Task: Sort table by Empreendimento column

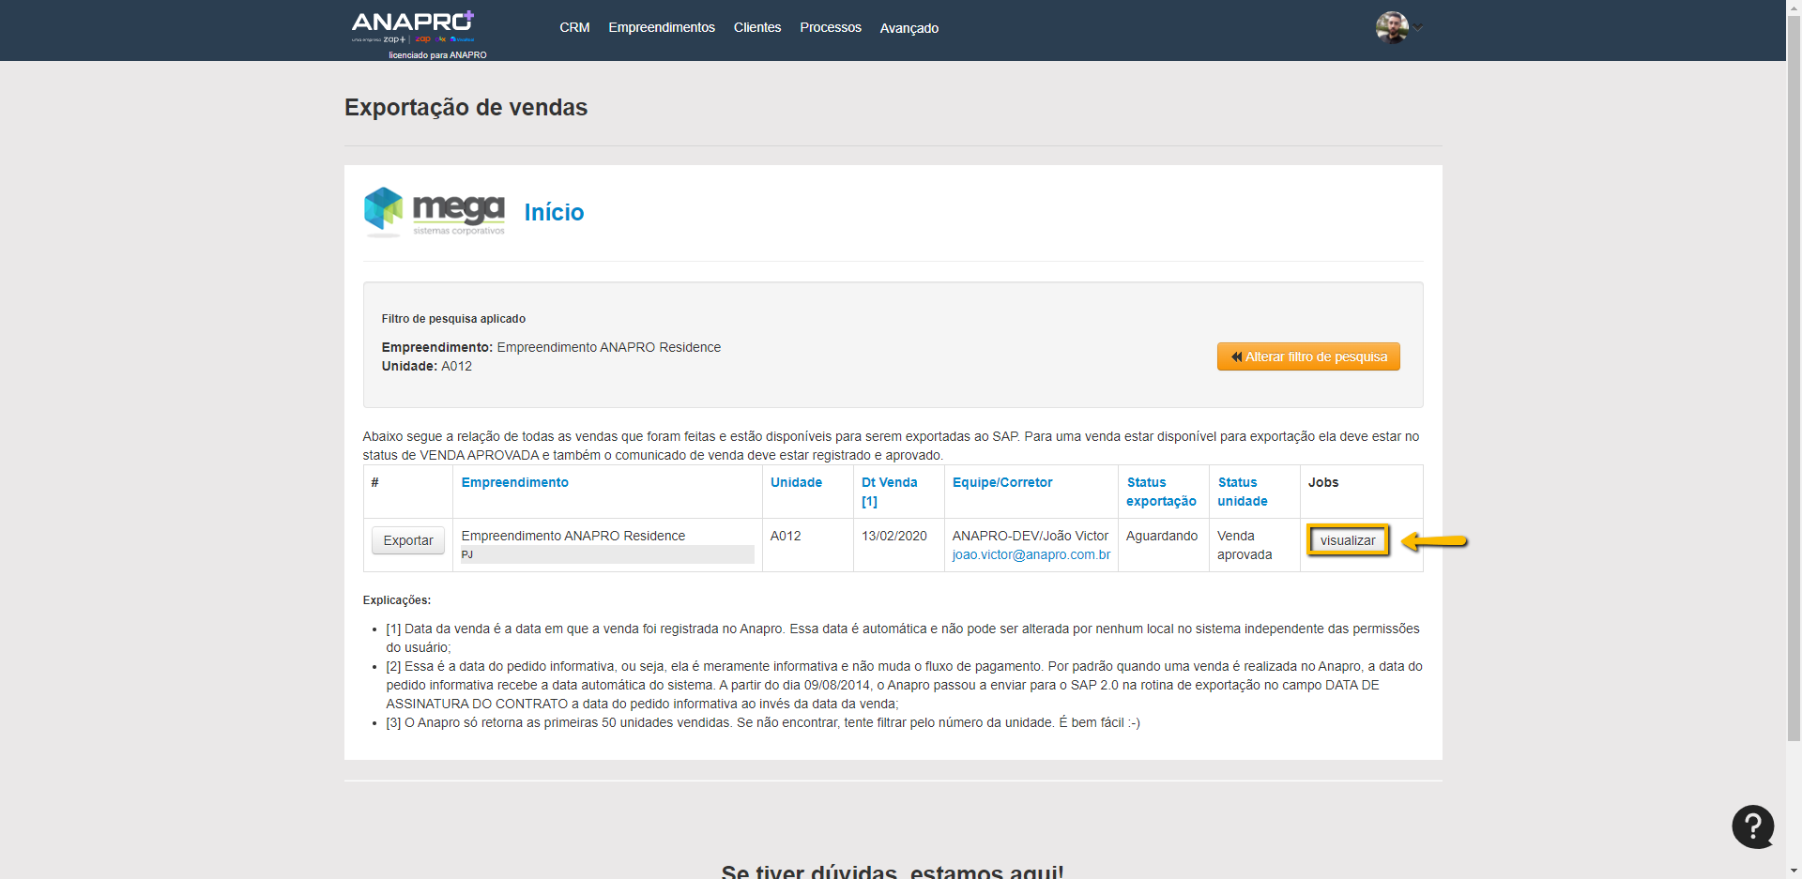Action: [x=514, y=482]
